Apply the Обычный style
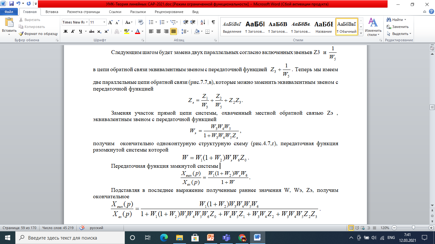Image resolution: width=435 pixels, height=244 pixels. 347,26
